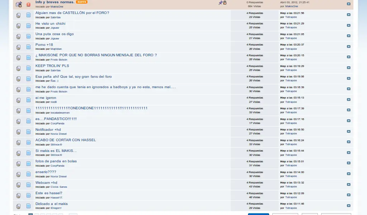The image size is (367, 215).
Task: View profile of 'Ñas ;)'
Action: 54,81
